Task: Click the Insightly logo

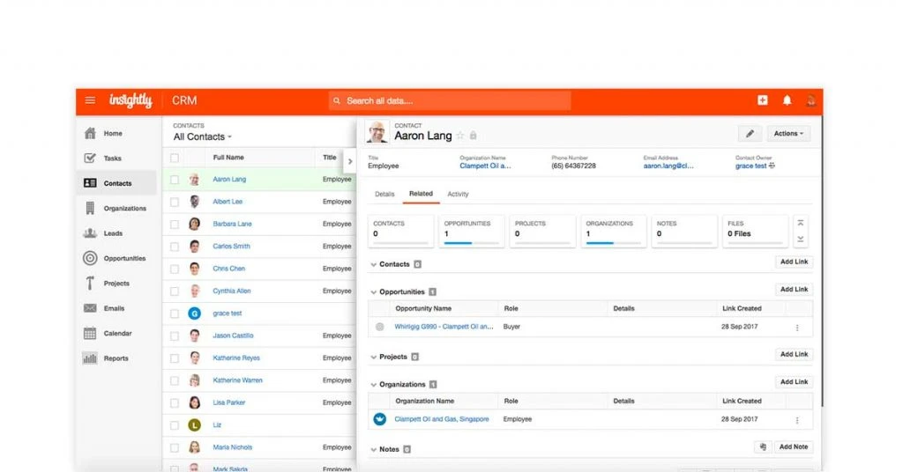Action: [131, 100]
